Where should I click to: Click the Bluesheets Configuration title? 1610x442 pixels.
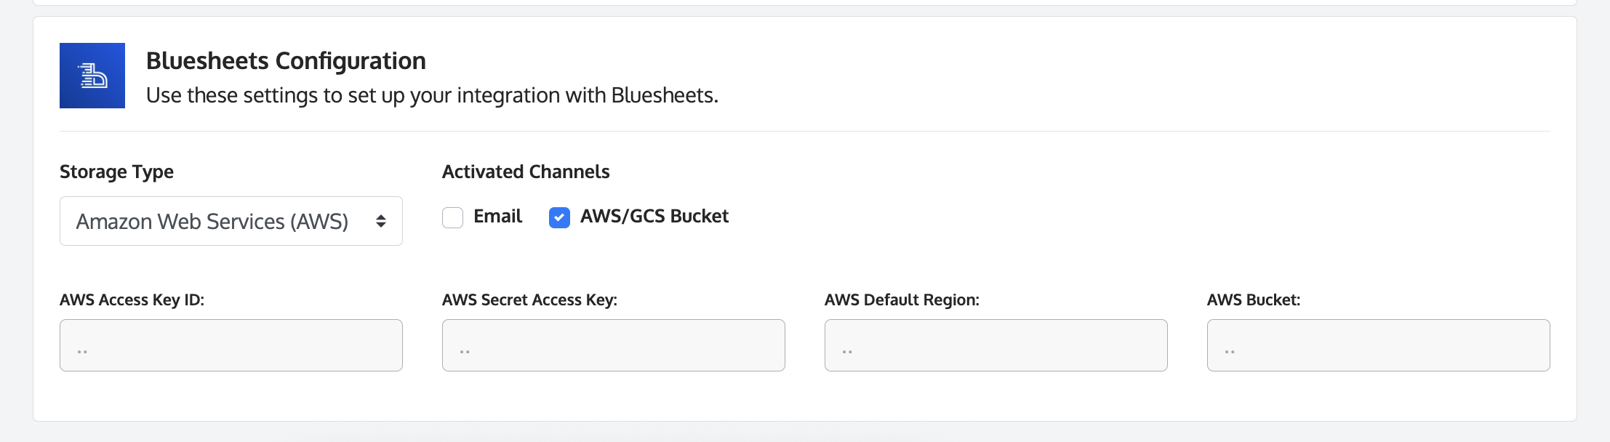pos(286,61)
